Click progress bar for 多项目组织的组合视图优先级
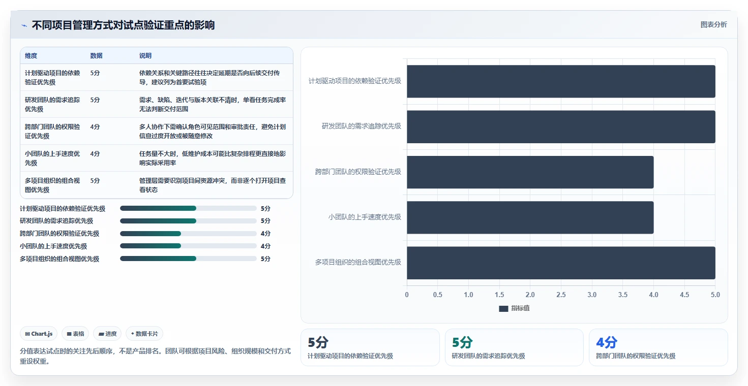 click(x=188, y=259)
